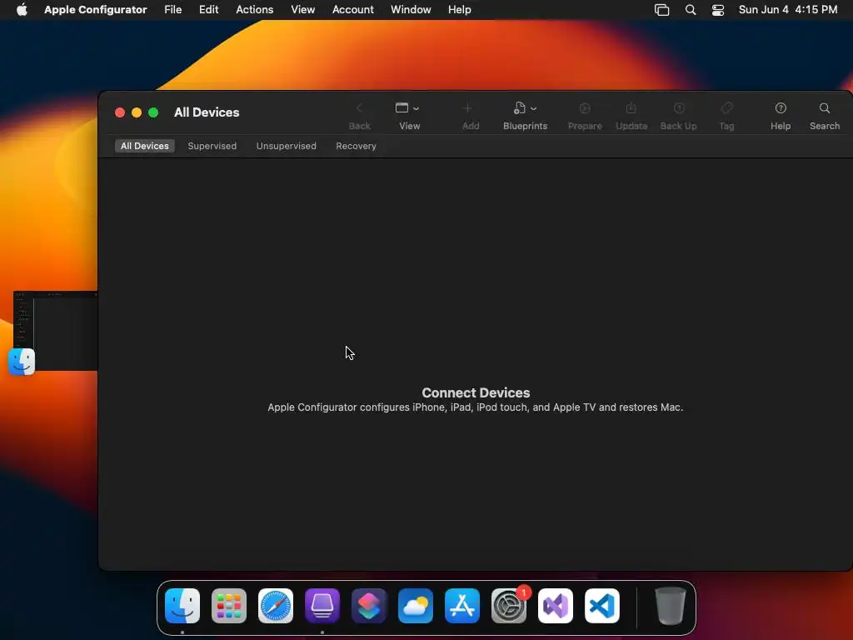Launch Safari from the Dock

click(x=276, y=606)
